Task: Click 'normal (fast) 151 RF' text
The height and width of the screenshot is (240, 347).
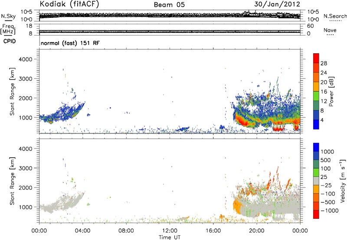Action: tap(70, 43)
